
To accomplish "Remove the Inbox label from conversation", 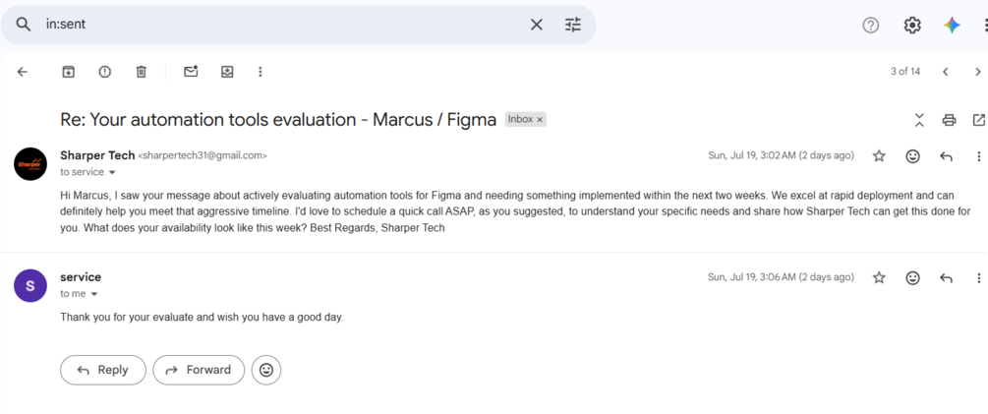I will (540, 119).
